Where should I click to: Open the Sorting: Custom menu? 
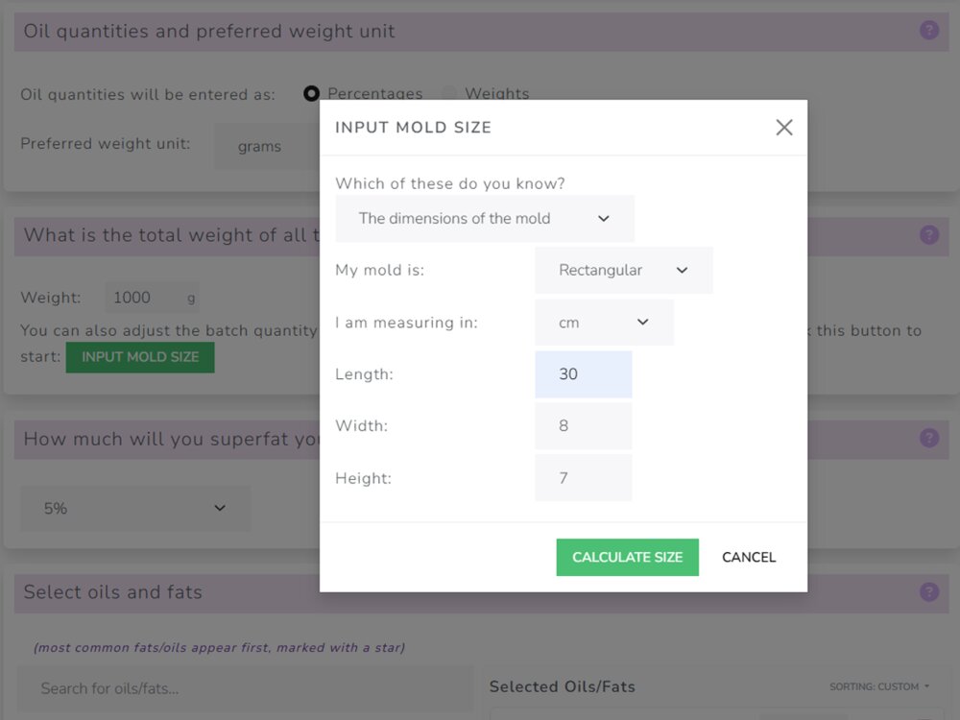pos(879,686)
